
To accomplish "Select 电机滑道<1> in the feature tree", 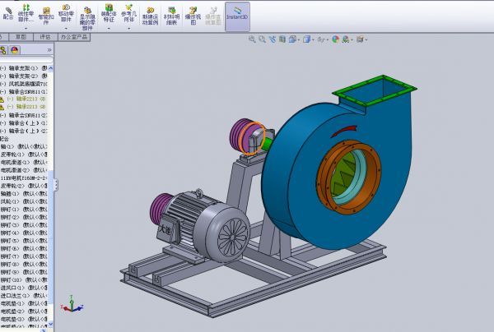I will click(x=24, y=162).
